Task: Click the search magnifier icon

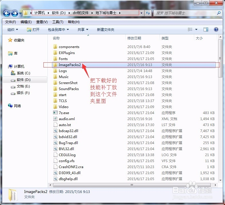Action: (x=219, y=13)
